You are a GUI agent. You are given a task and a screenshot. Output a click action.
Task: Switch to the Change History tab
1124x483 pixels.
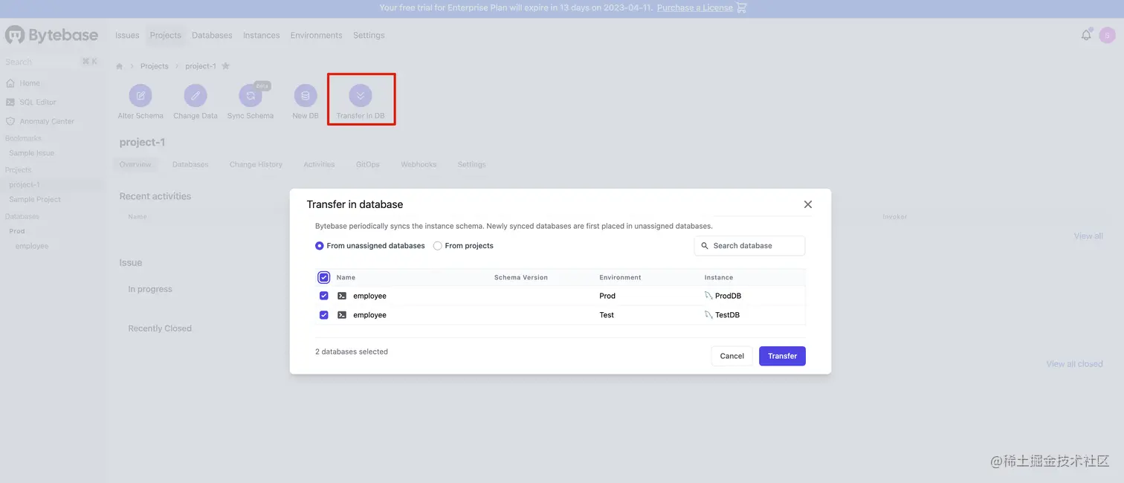(256, 164)
